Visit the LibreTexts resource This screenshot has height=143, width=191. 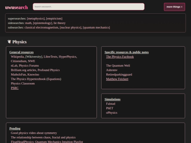[x=51, y=56]
